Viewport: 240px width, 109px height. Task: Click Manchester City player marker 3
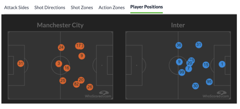point(59,64)
